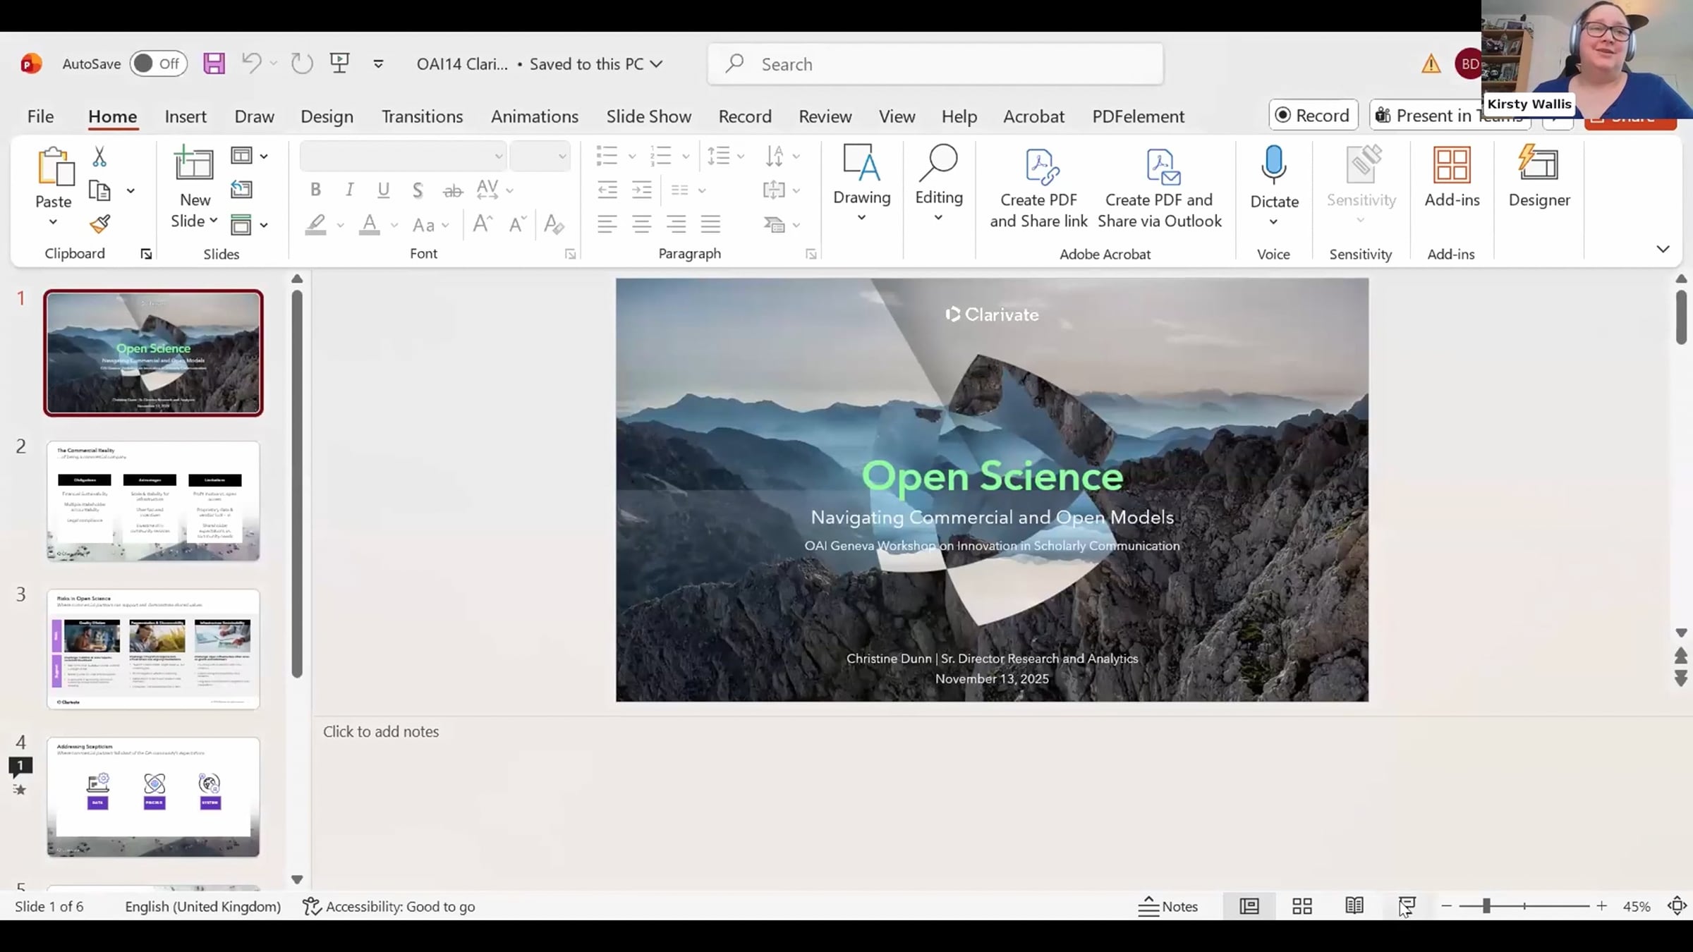
Task: Click the Redo arrow icon
Action: tap(302, 63)
